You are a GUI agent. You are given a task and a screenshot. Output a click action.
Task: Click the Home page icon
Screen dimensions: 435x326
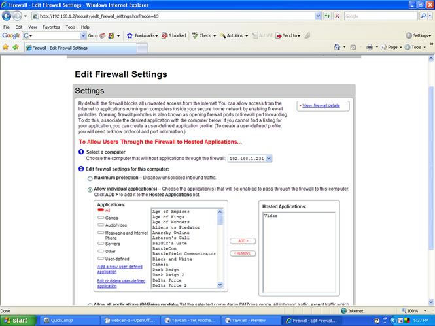(337, 47)
